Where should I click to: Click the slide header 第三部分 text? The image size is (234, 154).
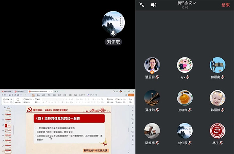[x=50, y=110]
